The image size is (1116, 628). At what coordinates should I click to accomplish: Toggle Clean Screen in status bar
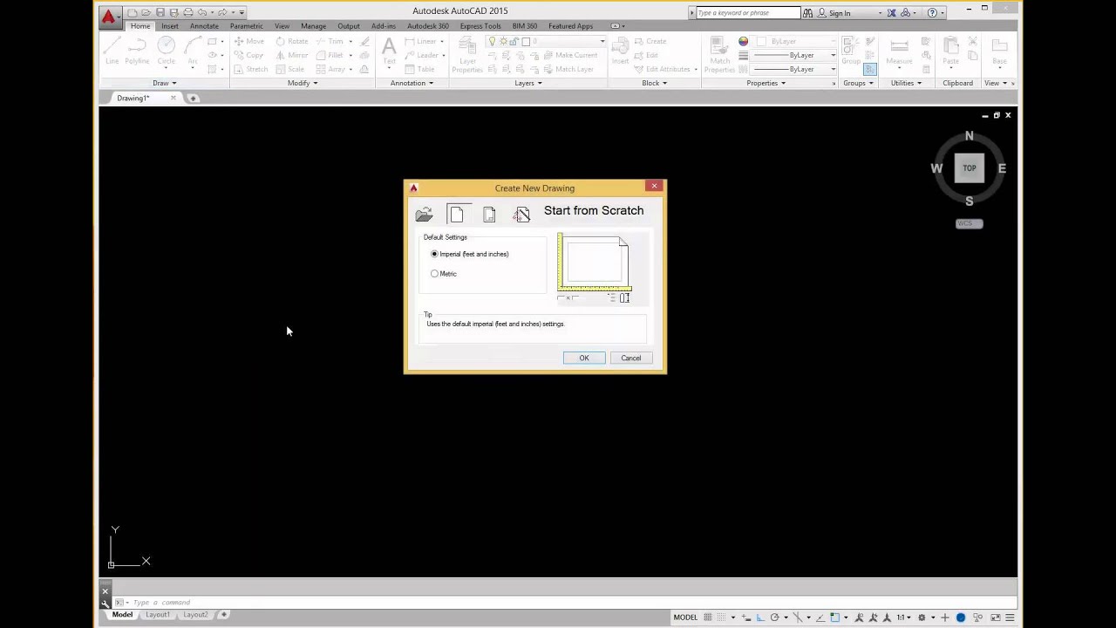tap(995, 618)
